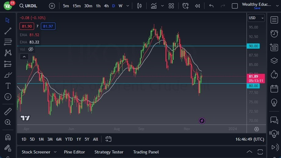
Task: Switch to the Pine Editor tab
Action: pos(74,152)
